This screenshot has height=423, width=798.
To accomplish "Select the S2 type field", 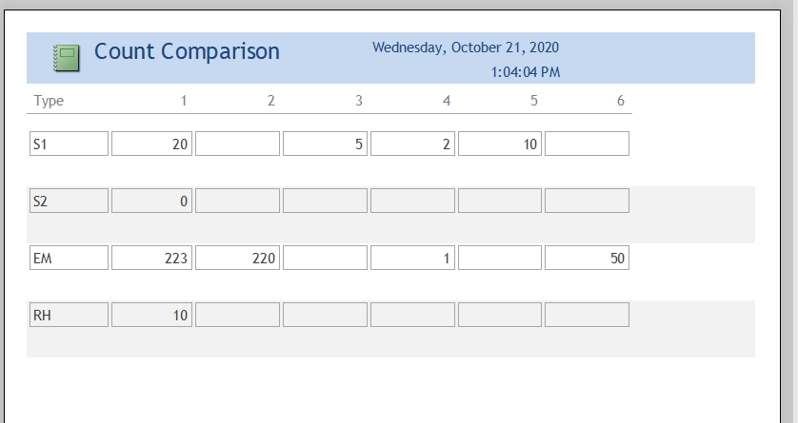I will (69, 201).
